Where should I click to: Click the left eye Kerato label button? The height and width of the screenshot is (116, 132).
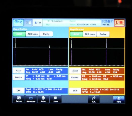coord(75,77)
